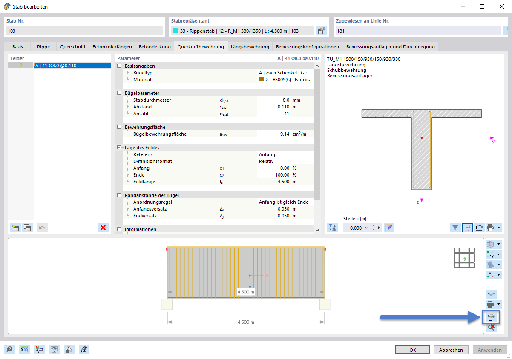
Task: Collapse the Bügelparameter section
Action: [x=120, y=93]
